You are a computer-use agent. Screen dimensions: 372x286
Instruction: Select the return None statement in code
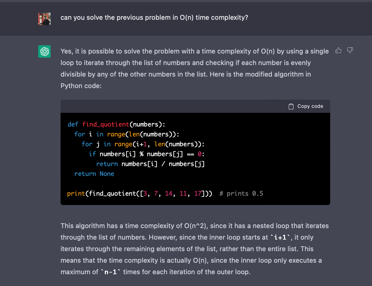[94, 174]
